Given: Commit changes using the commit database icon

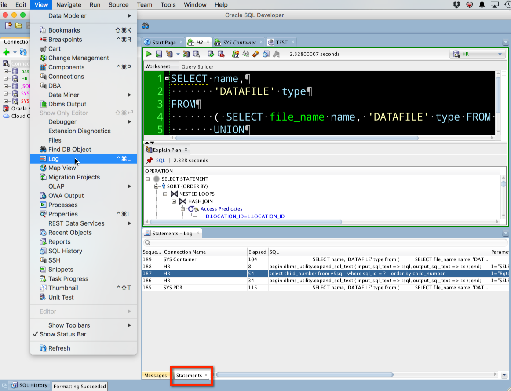Looking at the screenshot, I should (x=211, y=53).
